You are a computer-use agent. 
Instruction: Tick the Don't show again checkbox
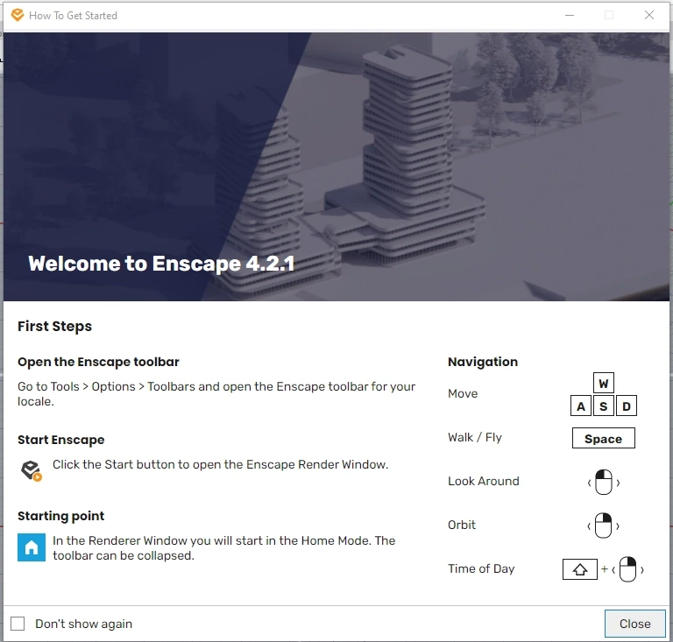coord(18,624)
